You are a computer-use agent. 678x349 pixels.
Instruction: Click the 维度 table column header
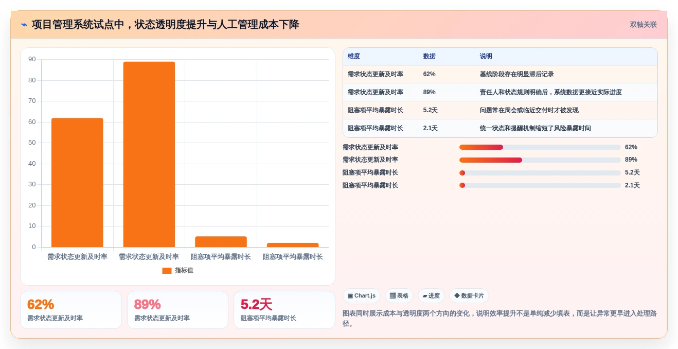pos(354,57)
